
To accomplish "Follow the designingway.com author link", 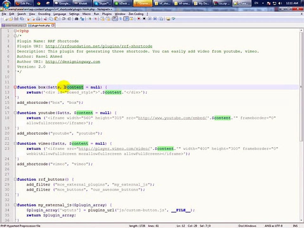I will (x=73, y=62).
